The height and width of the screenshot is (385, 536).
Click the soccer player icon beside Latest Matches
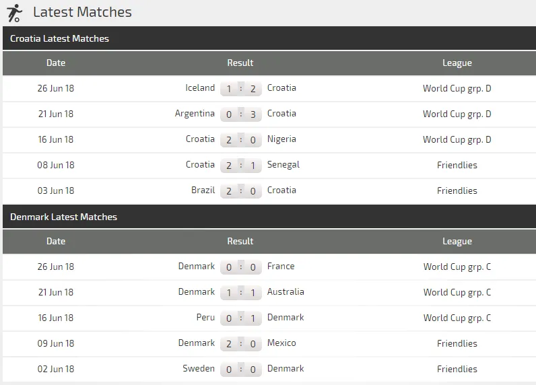pyautogui.click(x=13, y=12)
